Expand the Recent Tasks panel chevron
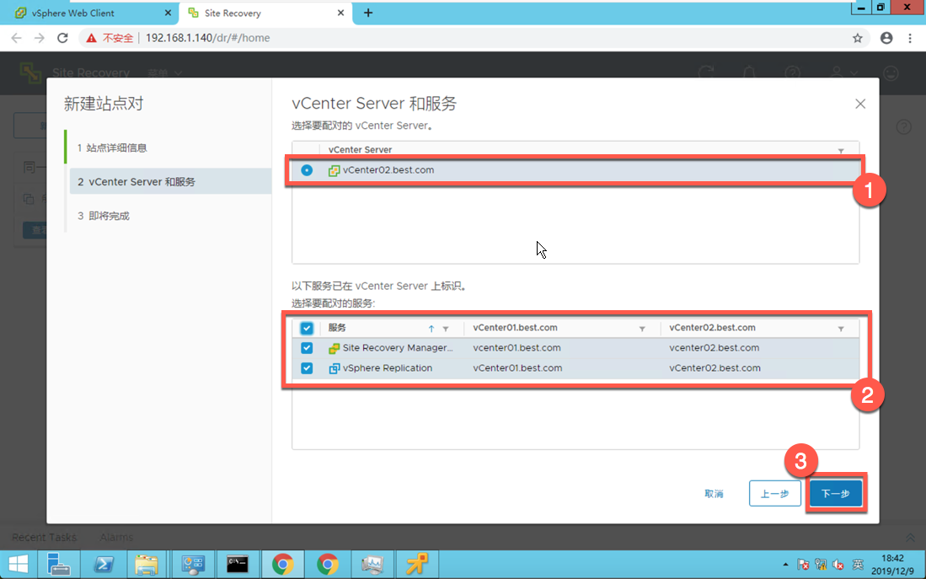Image resolution: width=926 pixels, height=579 pixels. 910,538
